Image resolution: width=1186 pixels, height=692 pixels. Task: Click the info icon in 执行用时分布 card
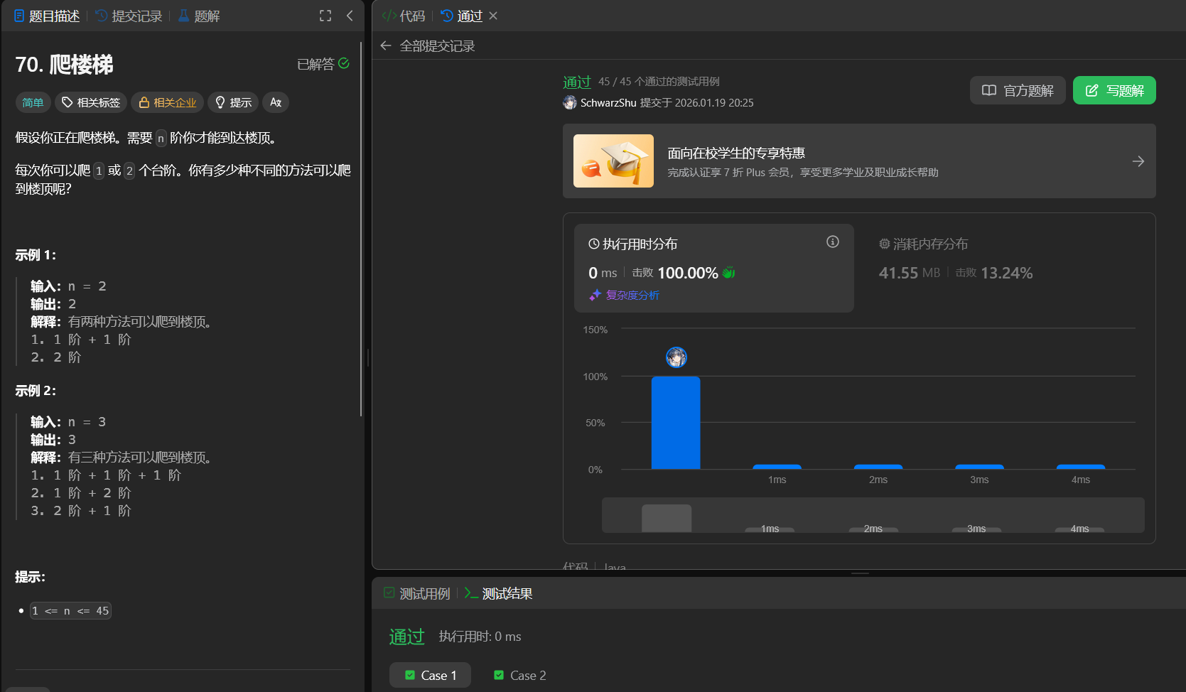pos(832,242)
